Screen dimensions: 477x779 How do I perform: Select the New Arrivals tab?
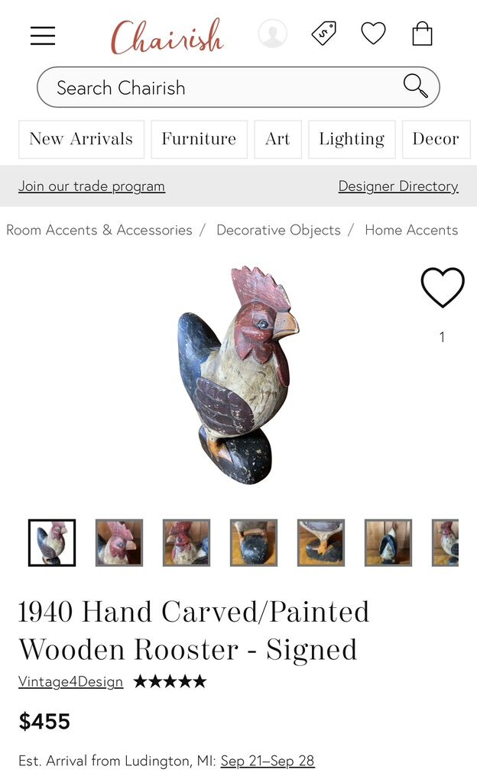[81, 139]
